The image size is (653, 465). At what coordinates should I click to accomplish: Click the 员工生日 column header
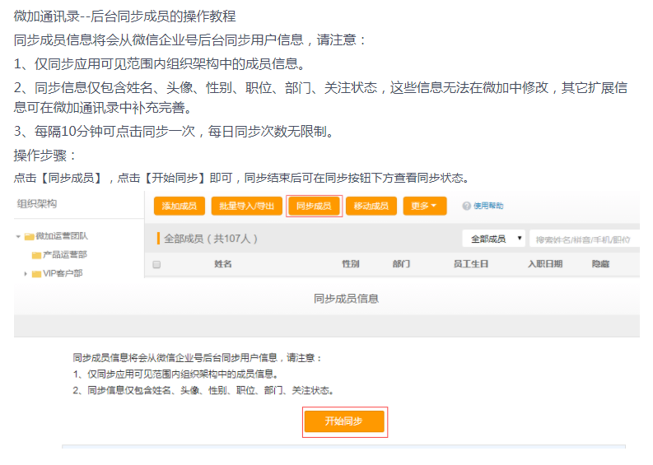coord(470,264)
